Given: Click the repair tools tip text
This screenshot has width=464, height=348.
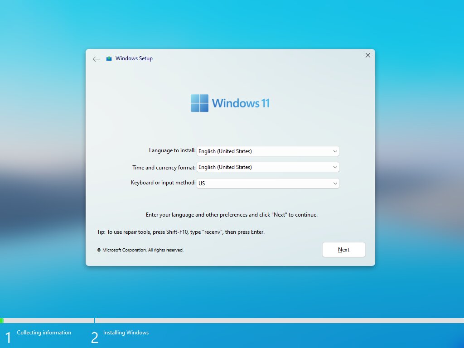Looking at the screenshot, I should click(x=181, y=232).
